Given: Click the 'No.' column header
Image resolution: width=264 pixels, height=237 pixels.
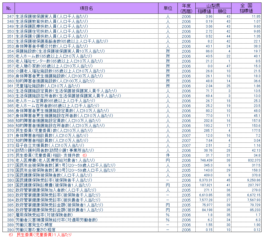Looking at the screenshot, I should tap(9, 8).
